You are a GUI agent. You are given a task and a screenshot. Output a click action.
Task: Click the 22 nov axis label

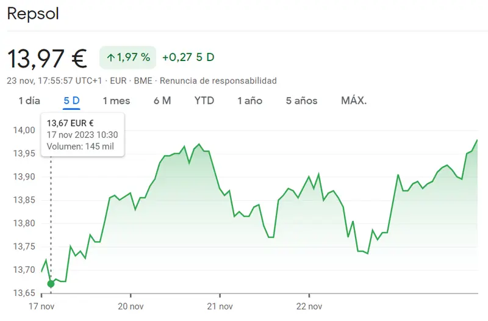[x=309, y=306]
